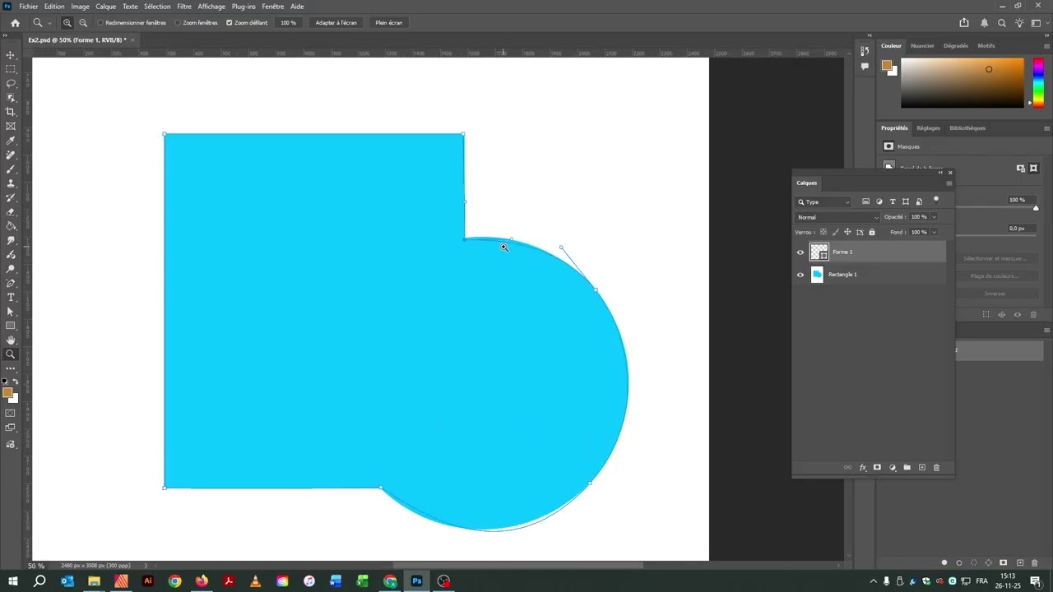The image size is (1053, 592).
Task: Create a new layer in Calques panel
Action: click(x=922, y=467)
